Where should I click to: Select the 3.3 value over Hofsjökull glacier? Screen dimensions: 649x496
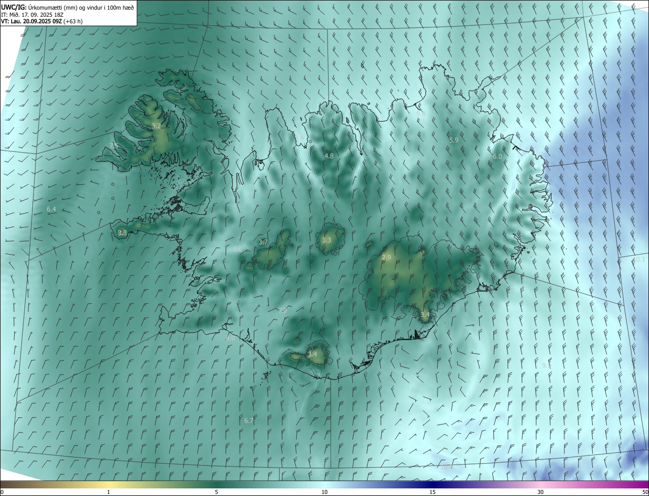click(327, 240)
